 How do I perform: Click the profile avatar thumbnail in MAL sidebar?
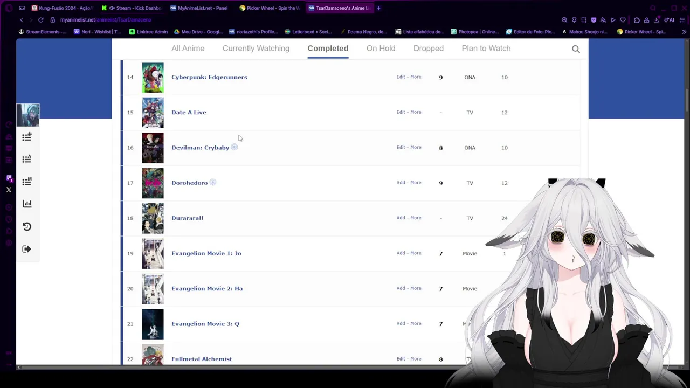click(x=28, y=115)
